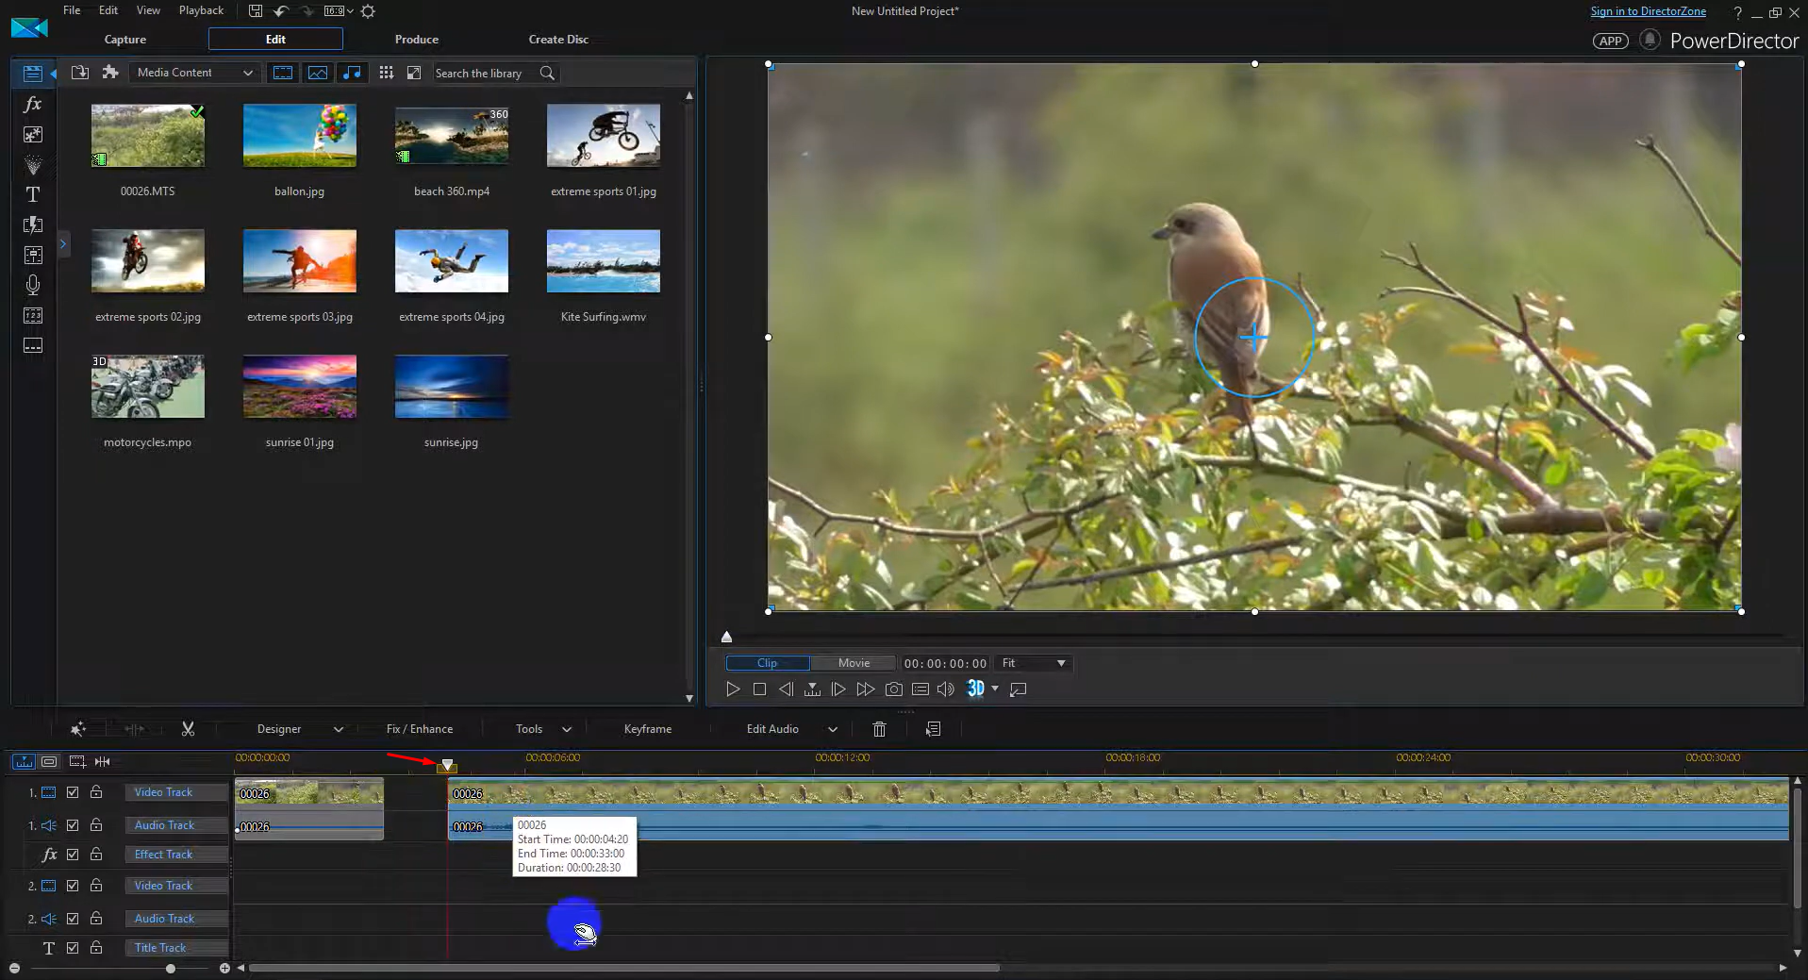Open the Effect Room (fx) panel
The height and width of the screenshot is (980, 1808).
[32, 105]
